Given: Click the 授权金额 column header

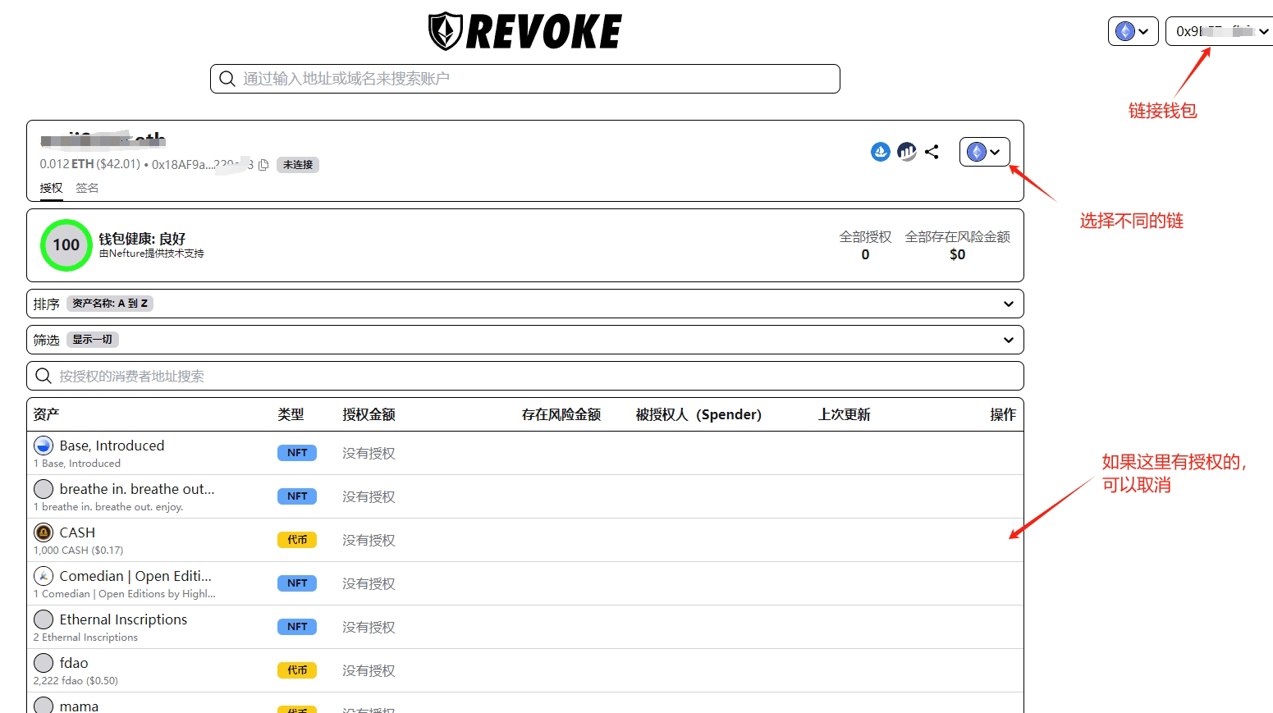Looking at the screenshot, I should [x=369, y=414].
